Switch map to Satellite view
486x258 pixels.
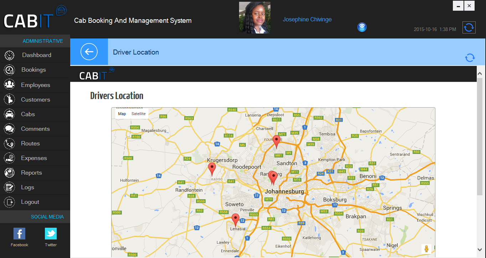(x=139, y=114)
